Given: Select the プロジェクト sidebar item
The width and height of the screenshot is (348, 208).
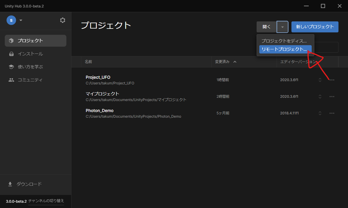Looking at the screenshot, I should pyautogui.click(x=35, y=40).
